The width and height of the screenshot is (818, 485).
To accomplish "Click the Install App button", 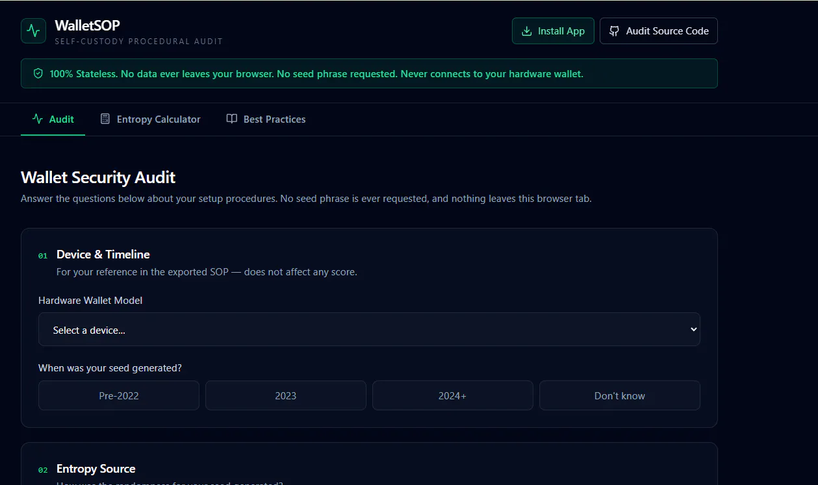I will click(x=553, y=31).
